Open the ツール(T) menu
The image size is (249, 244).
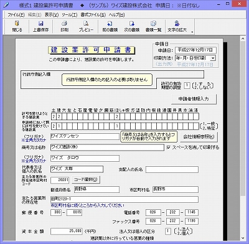70,15
